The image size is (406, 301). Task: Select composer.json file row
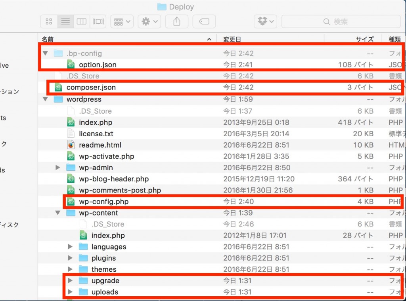click(91, 88)
